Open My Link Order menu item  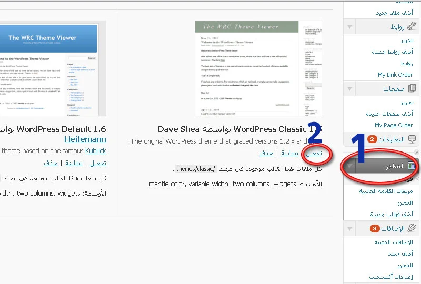pyautogui.click(x=395, y=75)
